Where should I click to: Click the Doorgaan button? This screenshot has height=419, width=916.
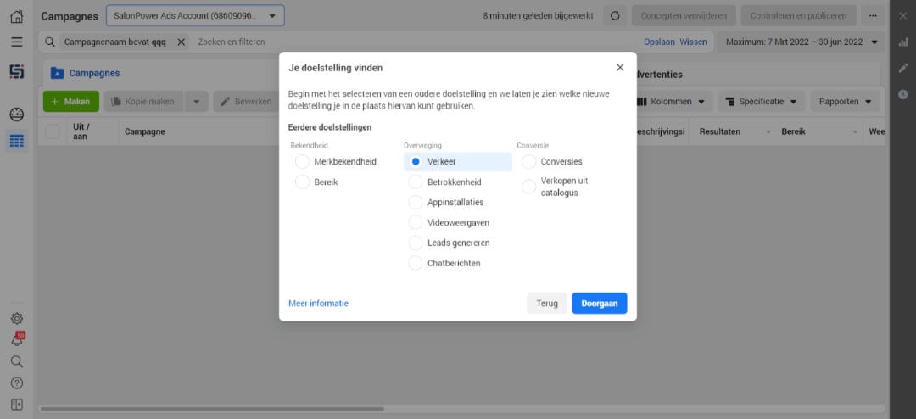point(600,304)
